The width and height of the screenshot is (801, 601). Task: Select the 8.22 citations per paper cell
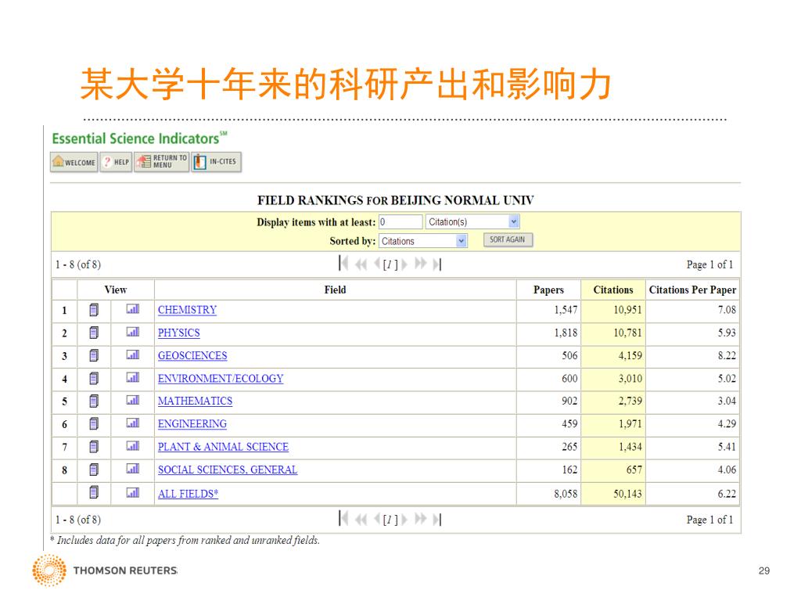pyautogui.click(x=692, y=355)
